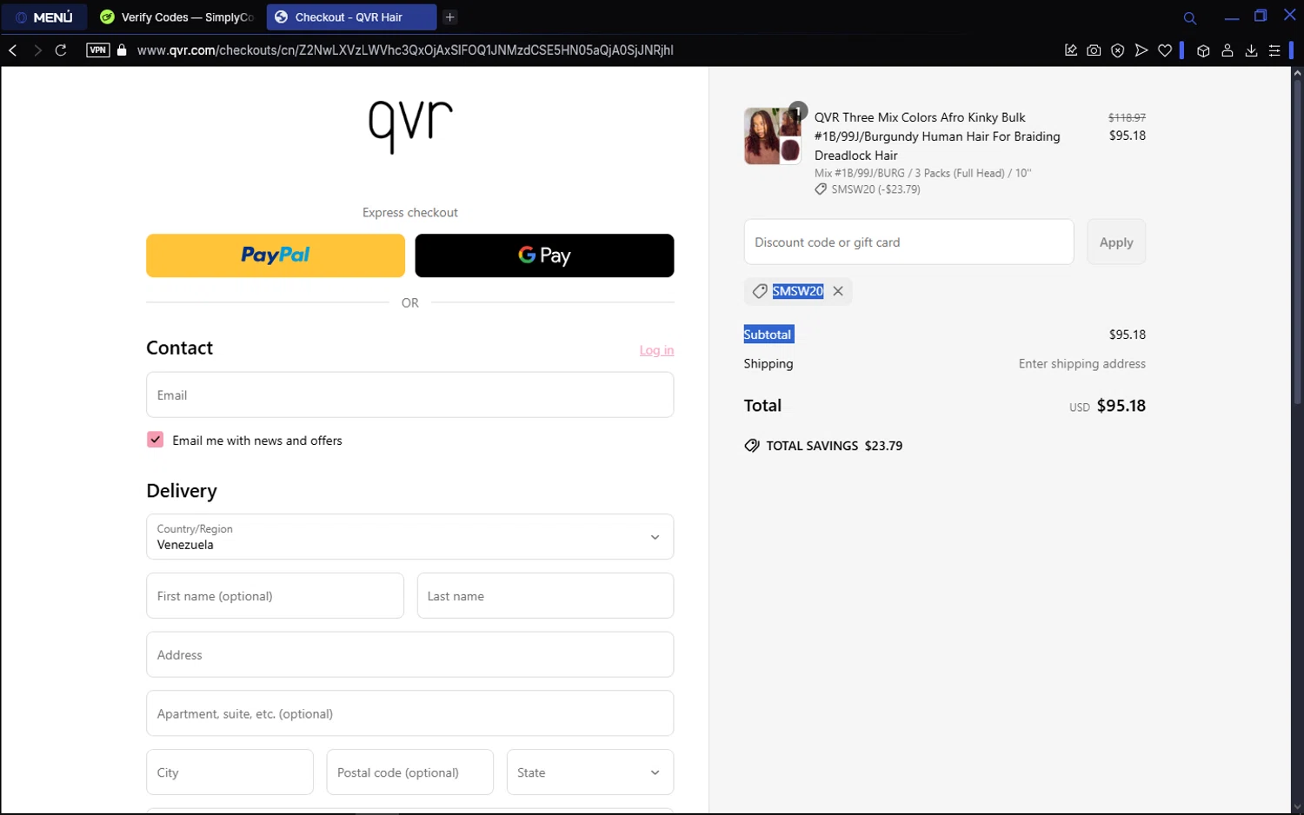Remove the SMSW20 discount code
The width and height of the screenshot is (1304, 815).
[x=838, y=291]
